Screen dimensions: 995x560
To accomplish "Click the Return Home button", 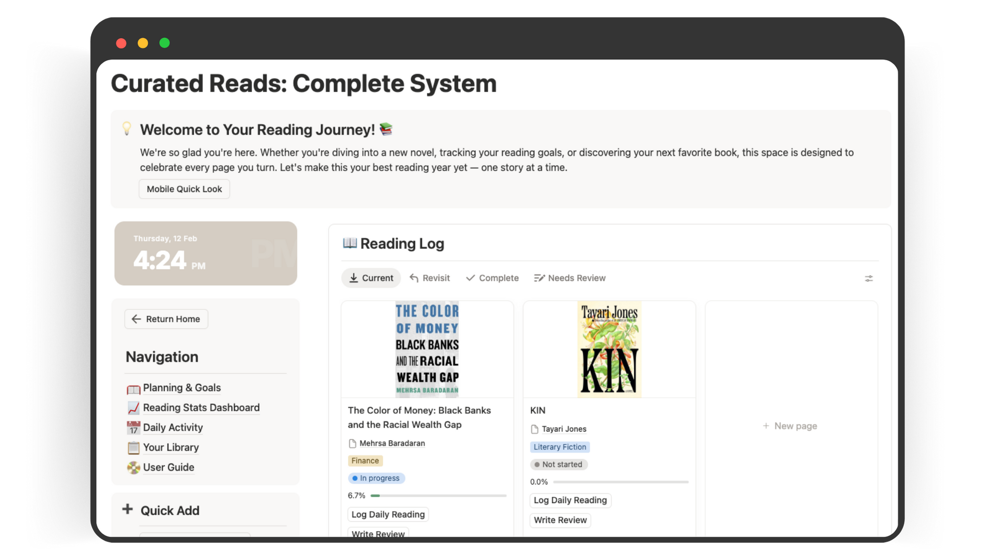I will (166, 319).
